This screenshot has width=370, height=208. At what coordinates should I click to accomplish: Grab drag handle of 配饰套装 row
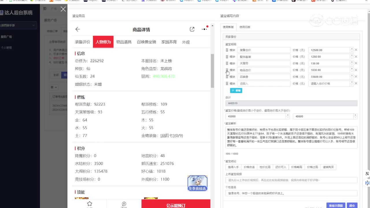pyautogui.click(x=227, y=57)
